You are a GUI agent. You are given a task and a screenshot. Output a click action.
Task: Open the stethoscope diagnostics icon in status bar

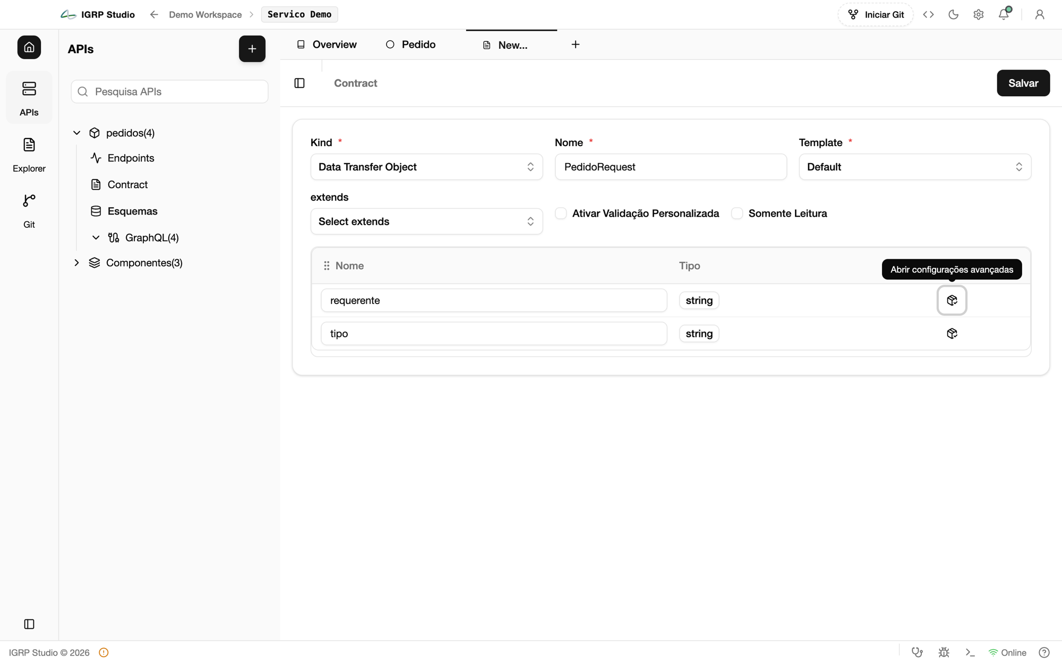coord(917,652)
